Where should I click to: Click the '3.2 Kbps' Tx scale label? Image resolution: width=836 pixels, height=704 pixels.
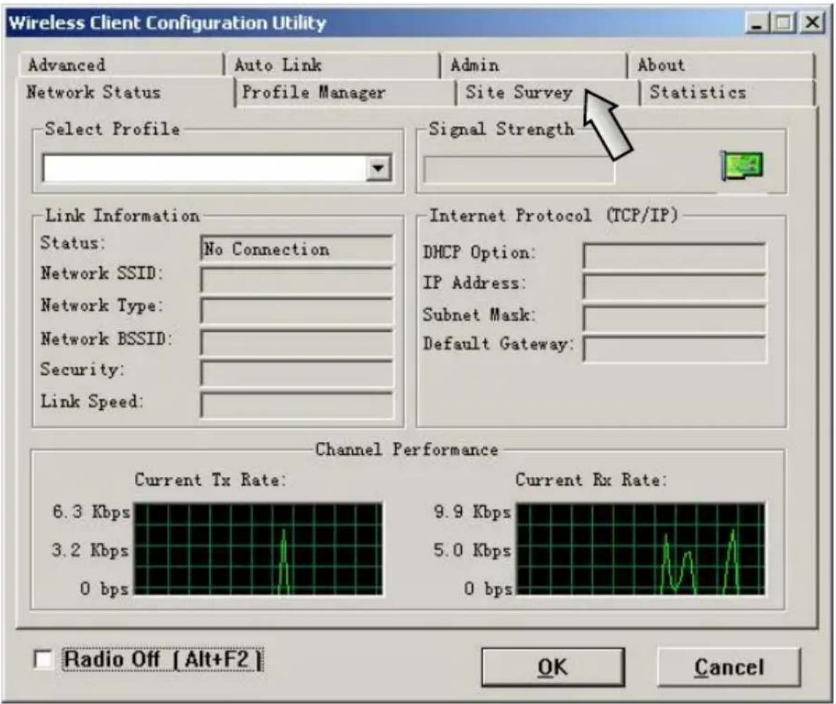(91, 551)
